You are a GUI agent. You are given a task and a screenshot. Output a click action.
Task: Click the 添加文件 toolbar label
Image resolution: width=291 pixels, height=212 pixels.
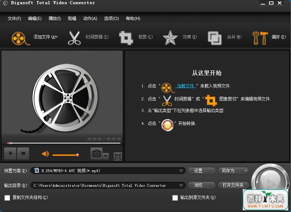44,37
